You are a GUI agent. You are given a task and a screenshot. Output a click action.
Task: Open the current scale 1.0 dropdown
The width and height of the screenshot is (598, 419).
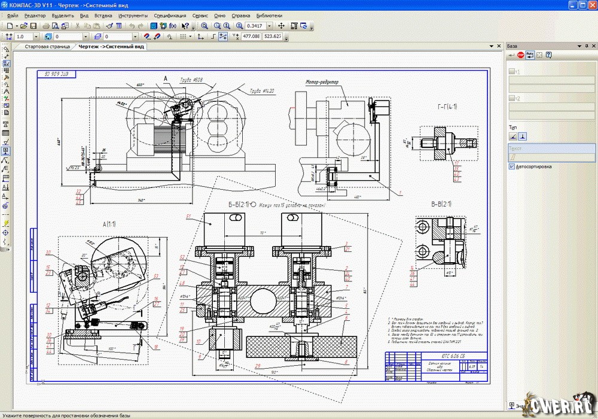tap(37, 37)
